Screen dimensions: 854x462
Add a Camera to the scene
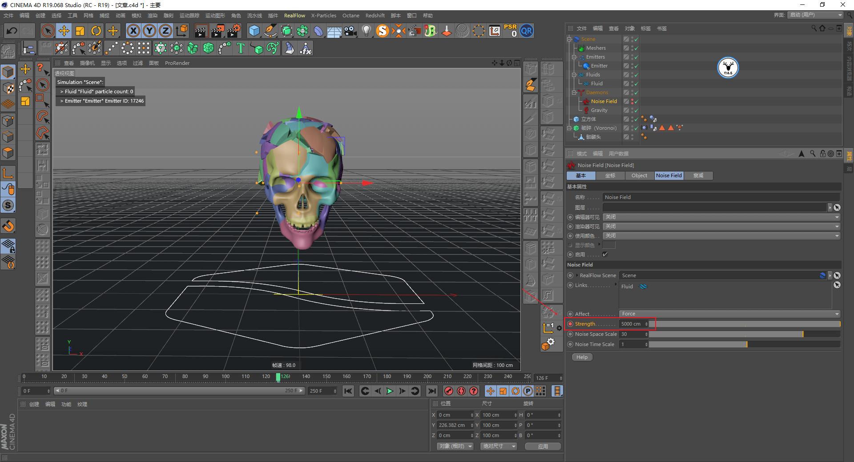pos(350,31)
